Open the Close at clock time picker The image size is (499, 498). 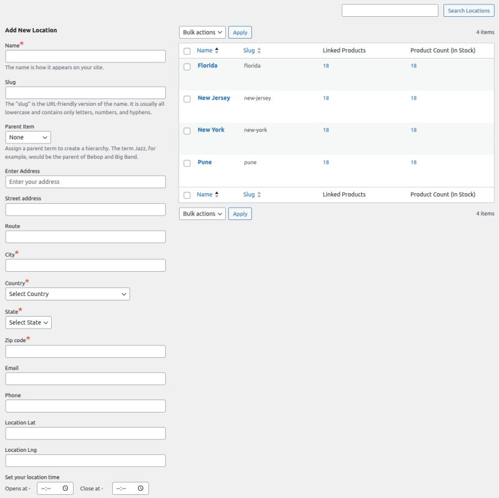(140, 488)
